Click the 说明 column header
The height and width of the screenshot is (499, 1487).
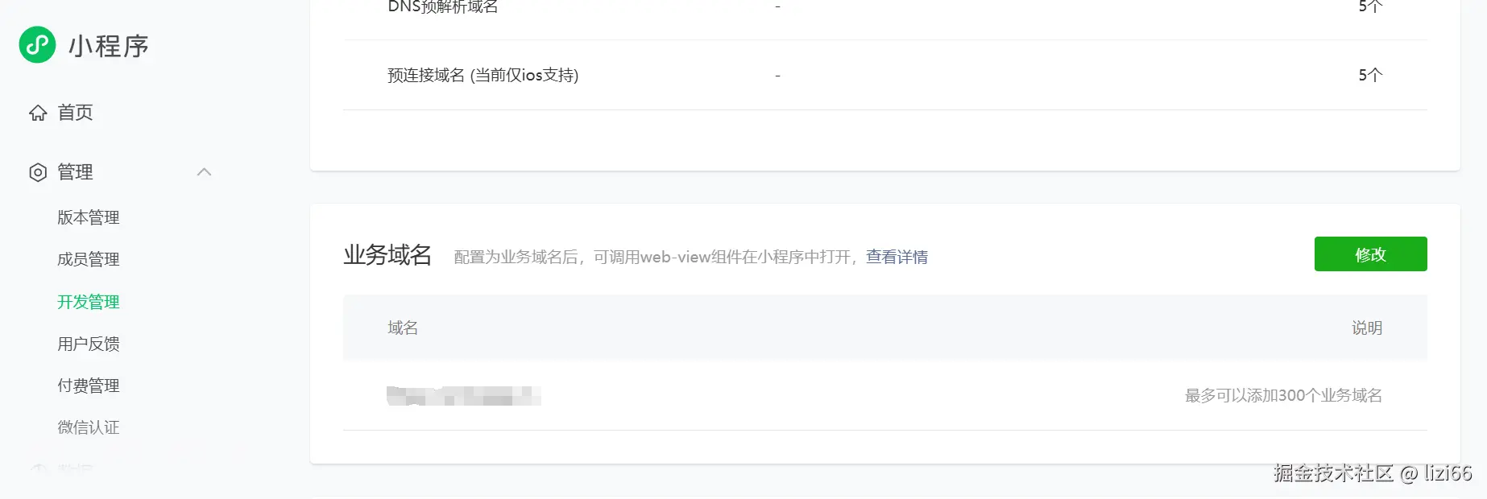coord(1367,328)
